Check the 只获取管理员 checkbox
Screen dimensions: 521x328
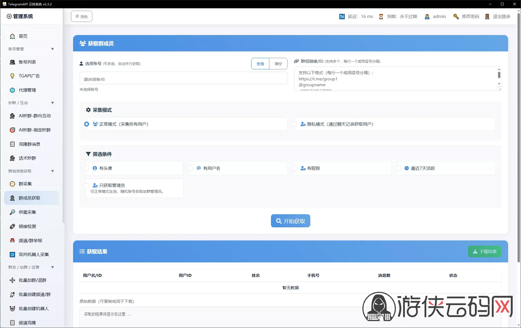pyautogui.click(x=86, y=186)
